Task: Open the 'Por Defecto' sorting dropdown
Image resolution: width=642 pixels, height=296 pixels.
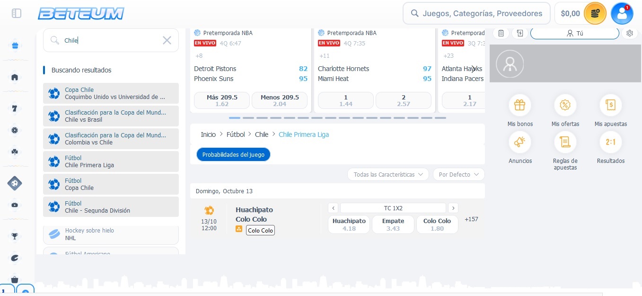Action: [x=458, y=174]
